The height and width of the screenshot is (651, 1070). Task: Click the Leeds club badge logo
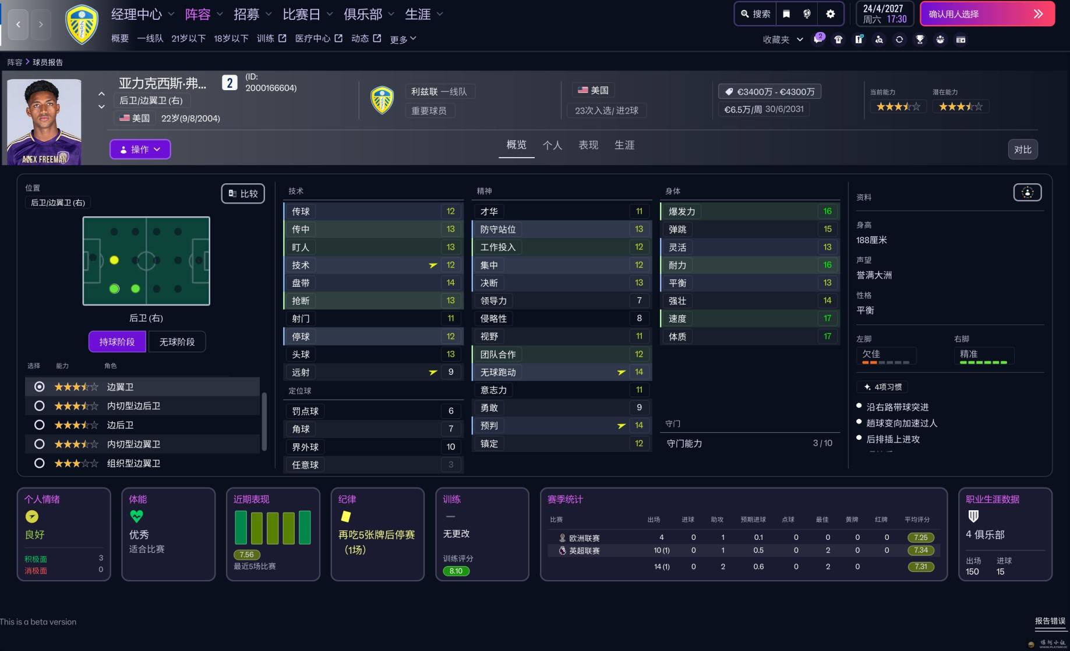pyautogui.click(x=82, y=24)
